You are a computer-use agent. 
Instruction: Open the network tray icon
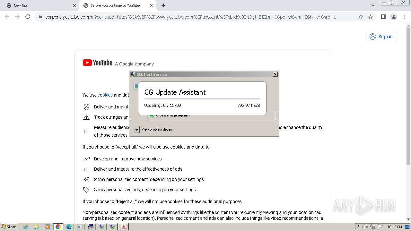coord(373,227)
